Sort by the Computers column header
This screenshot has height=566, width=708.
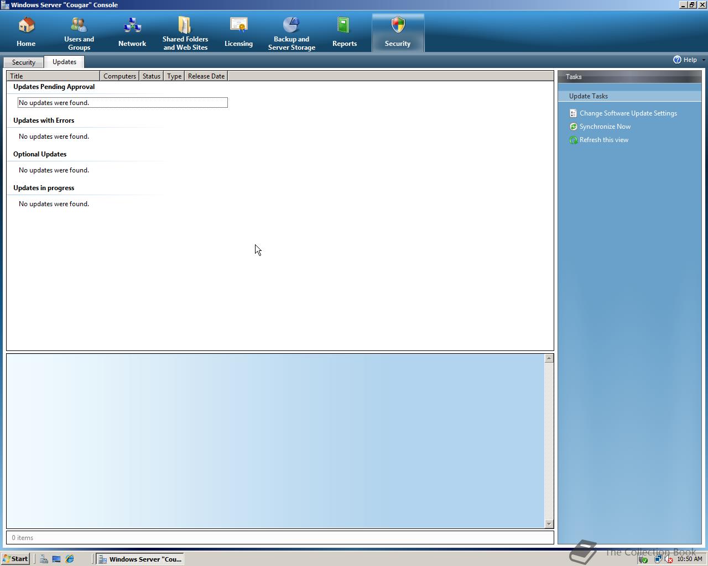click(119, 76)
